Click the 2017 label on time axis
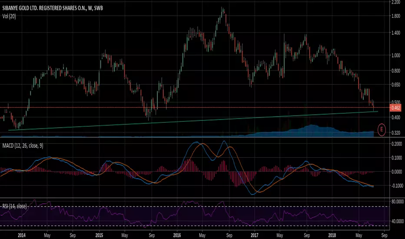 coord(254,236)
